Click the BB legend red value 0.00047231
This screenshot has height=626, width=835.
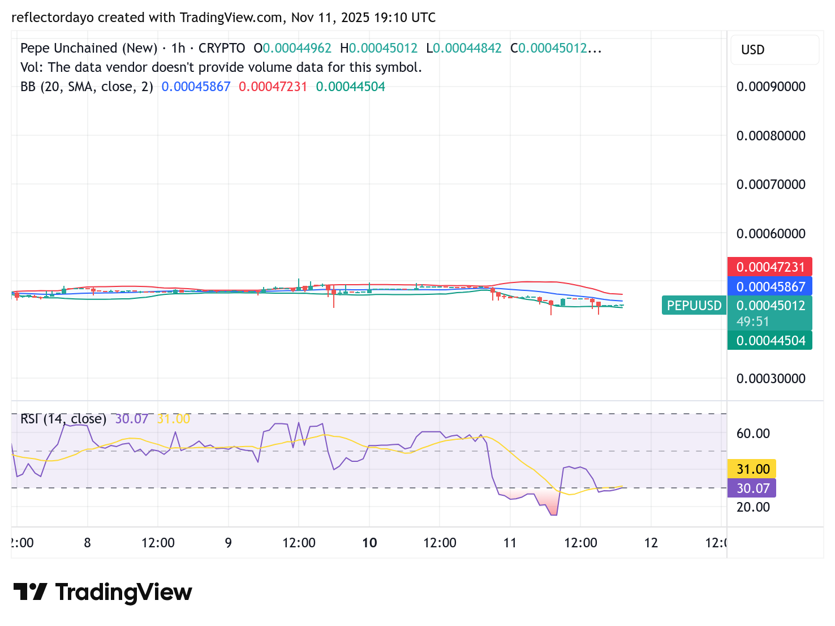click(273, 87)
